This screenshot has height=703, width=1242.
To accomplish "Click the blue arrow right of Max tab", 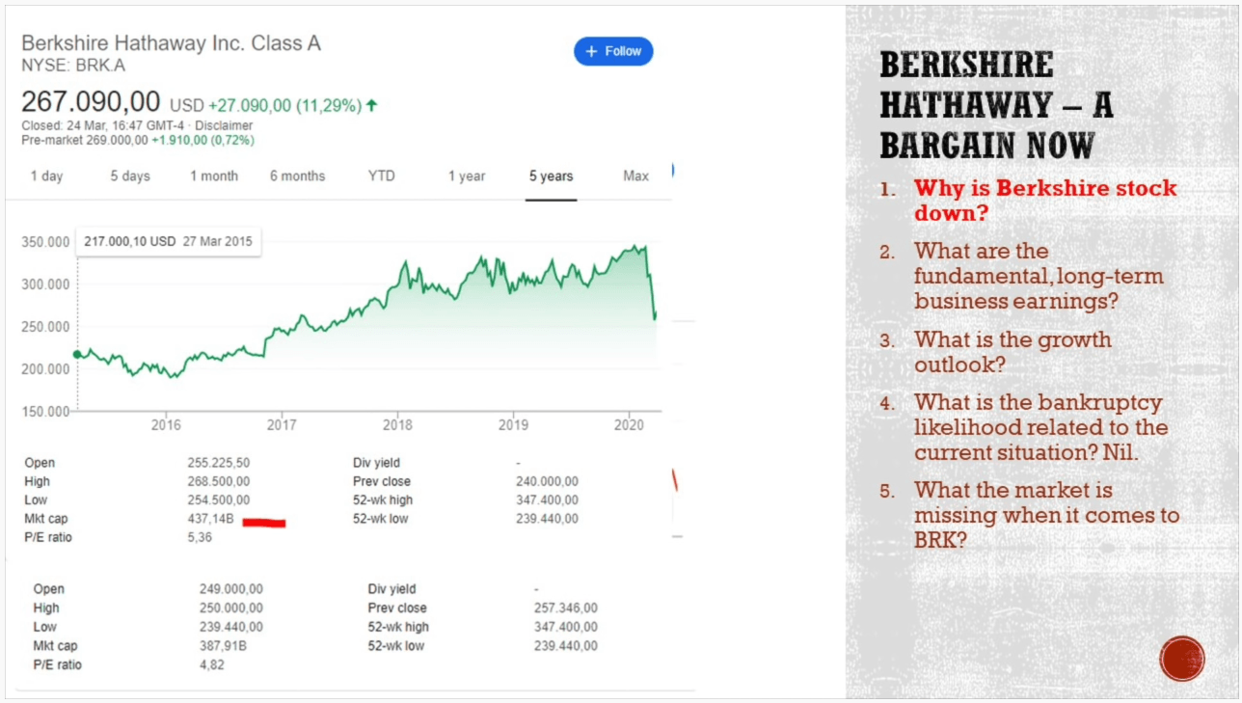I will [671, 171].
